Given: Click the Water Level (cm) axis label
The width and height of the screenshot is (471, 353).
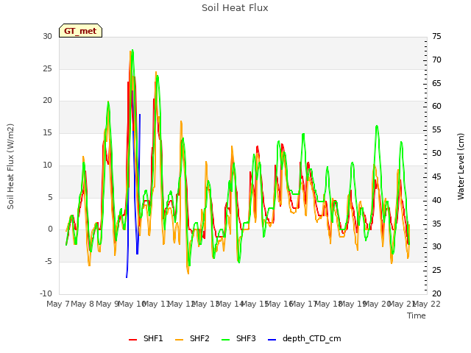Looking at the screenshot, I should tap(461, 166).
